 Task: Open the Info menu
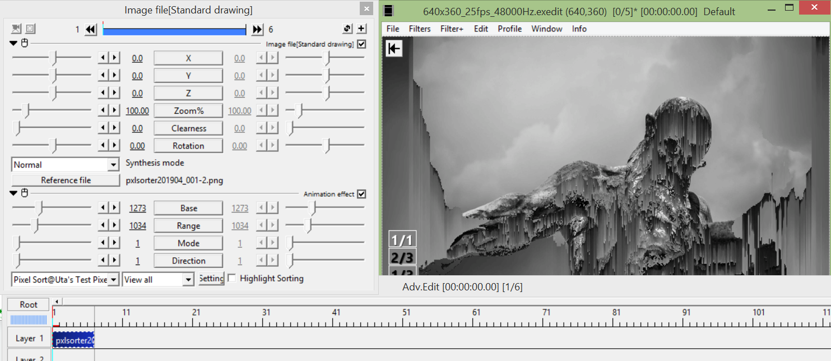(579, 29)
